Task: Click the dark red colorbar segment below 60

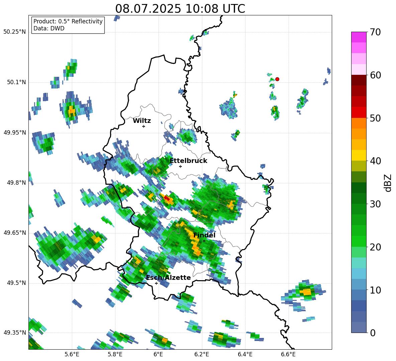Action: tap(359, 80)
